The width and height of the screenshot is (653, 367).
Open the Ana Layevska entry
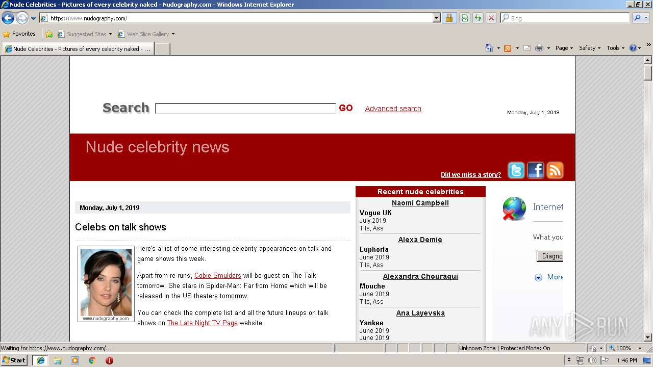point(420,313)
